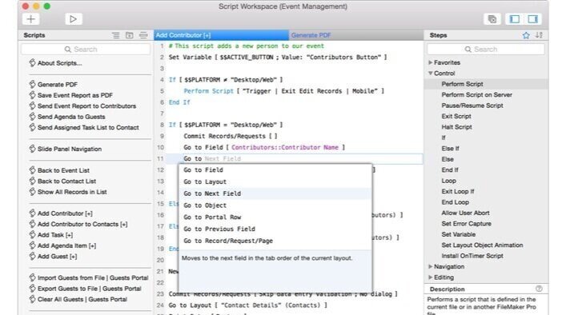Toggle the right steps pane
Viewport: 562px width, 315px height.
pos(532,19)
